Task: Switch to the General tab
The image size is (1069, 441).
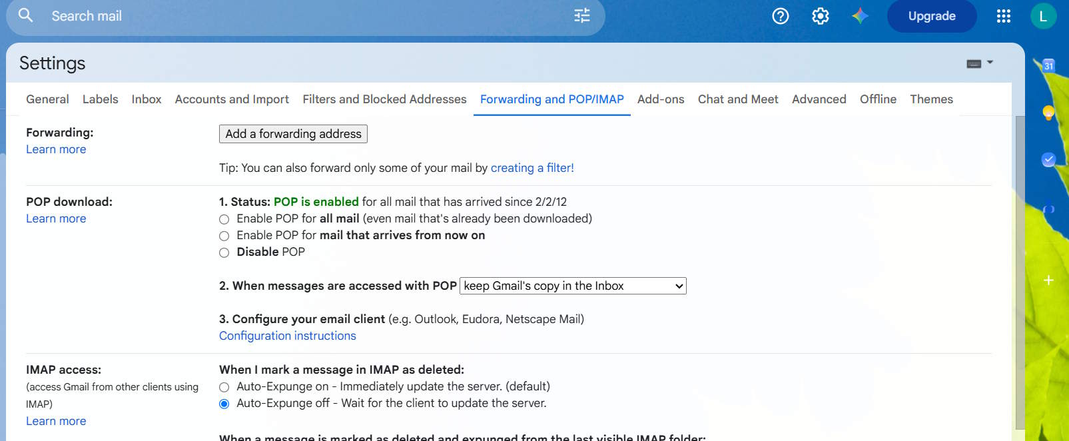Action: coord(47,99)
